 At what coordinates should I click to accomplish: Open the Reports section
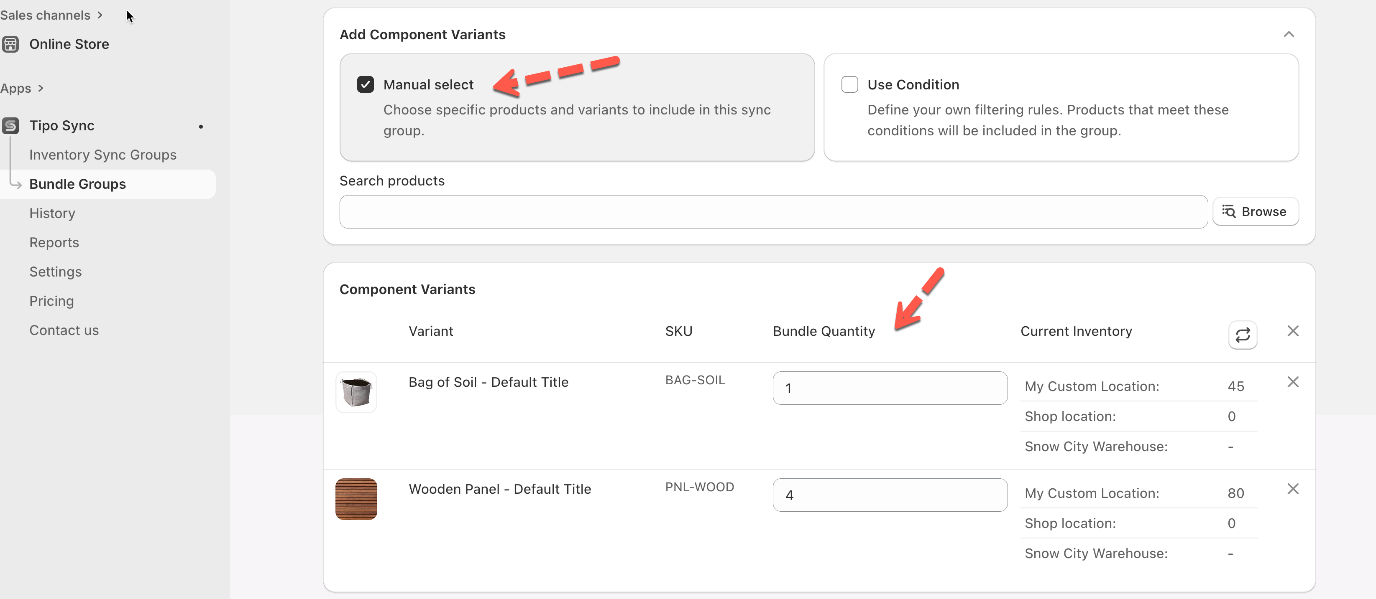[54, 243]
